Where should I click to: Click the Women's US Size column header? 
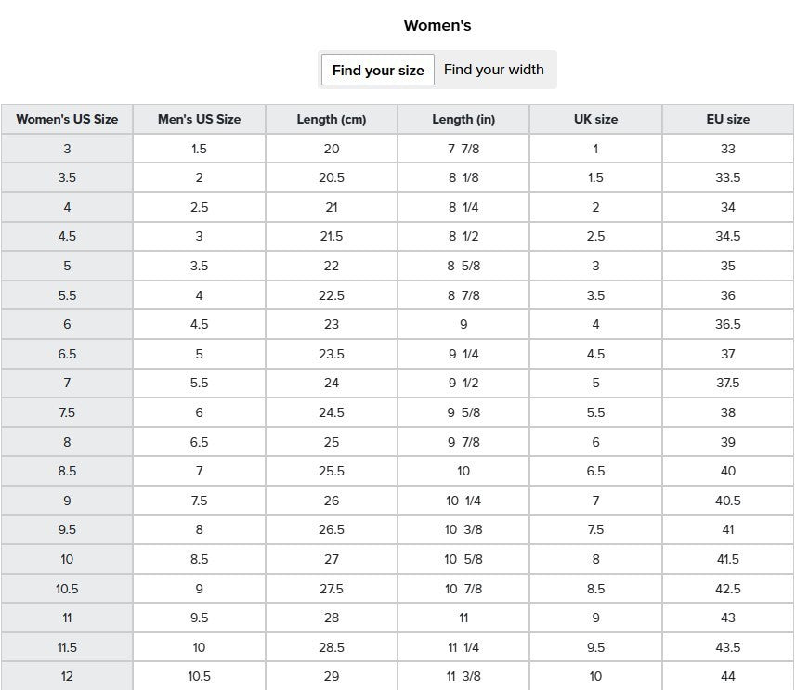67,119
